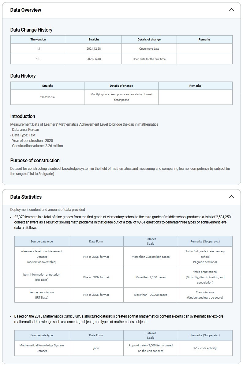Viewport: 243px width, 366px height.
Task: Click the Data Change History heading
Action: coord(31,30)
